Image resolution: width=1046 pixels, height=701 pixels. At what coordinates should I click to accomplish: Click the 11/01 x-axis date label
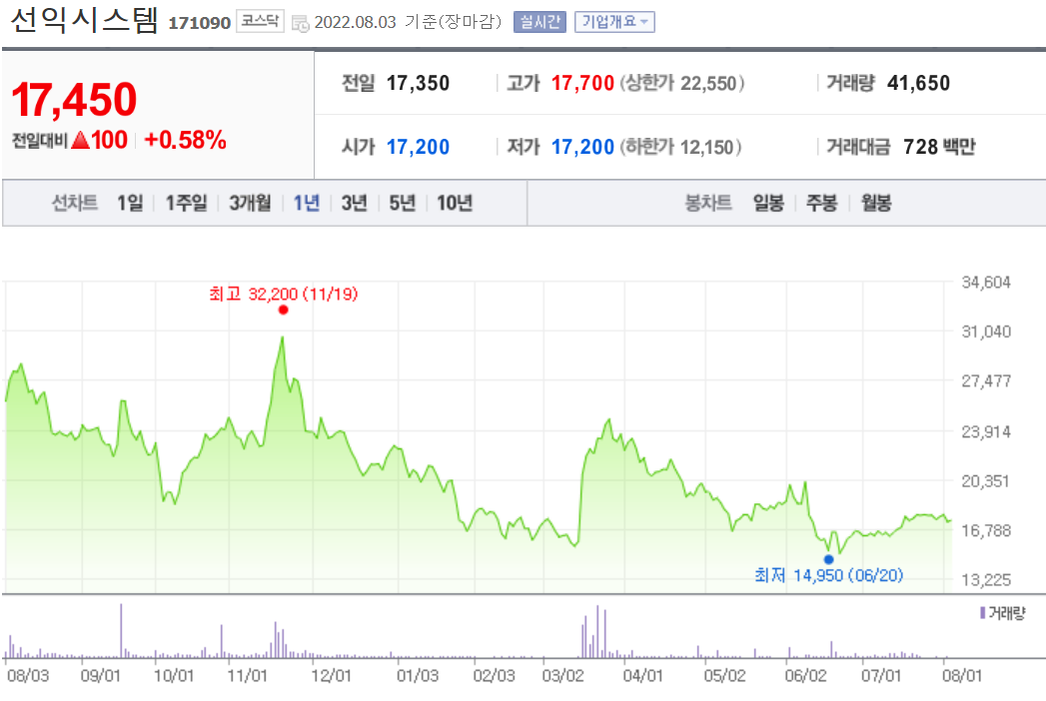(247, 676)
